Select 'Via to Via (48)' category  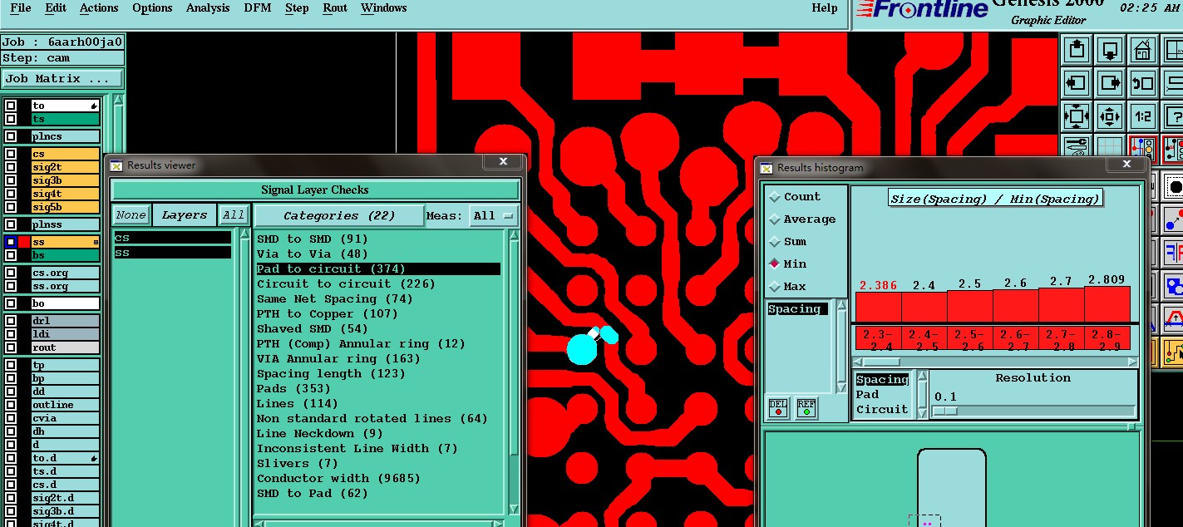[x=378, y=254]
